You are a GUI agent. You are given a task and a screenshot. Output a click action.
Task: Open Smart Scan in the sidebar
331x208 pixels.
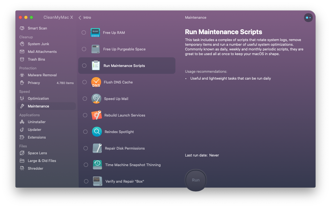(37, 28)
